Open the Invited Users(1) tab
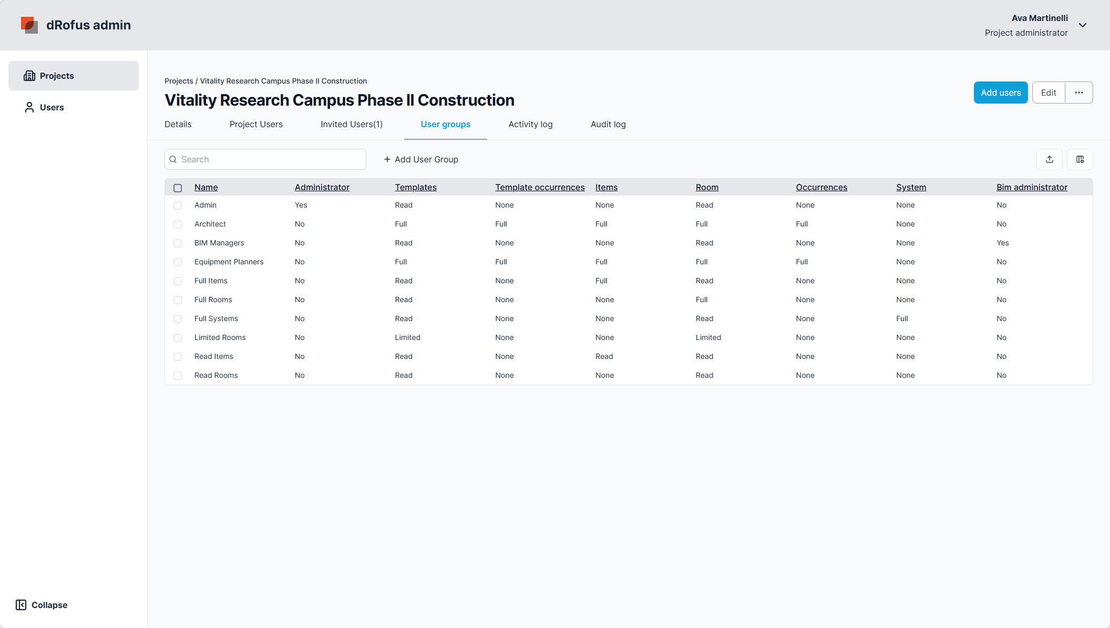Viewport: 1110px width, 628px height. [352, 125]
